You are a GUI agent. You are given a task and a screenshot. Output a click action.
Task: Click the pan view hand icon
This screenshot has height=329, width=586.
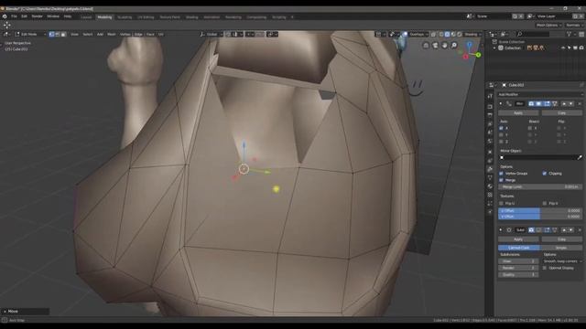pyautogui.click(x=445, y=46)
